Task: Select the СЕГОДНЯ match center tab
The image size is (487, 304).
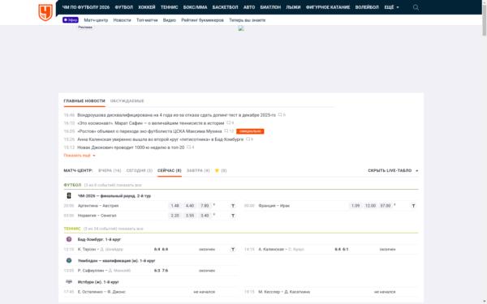Action: [140, 170]
